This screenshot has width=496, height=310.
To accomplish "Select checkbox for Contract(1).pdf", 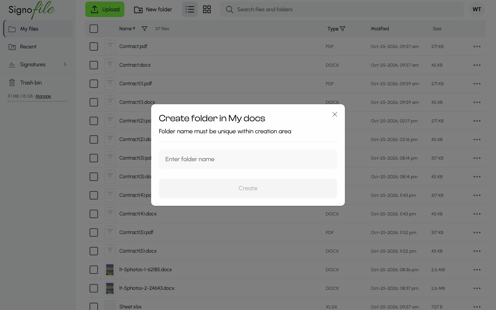I will point(94,84).
